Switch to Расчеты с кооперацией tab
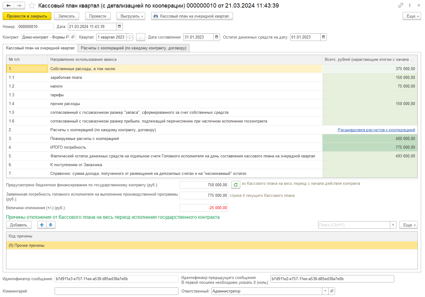The width and height of the screenshot is (425, 297). point(133,48)
